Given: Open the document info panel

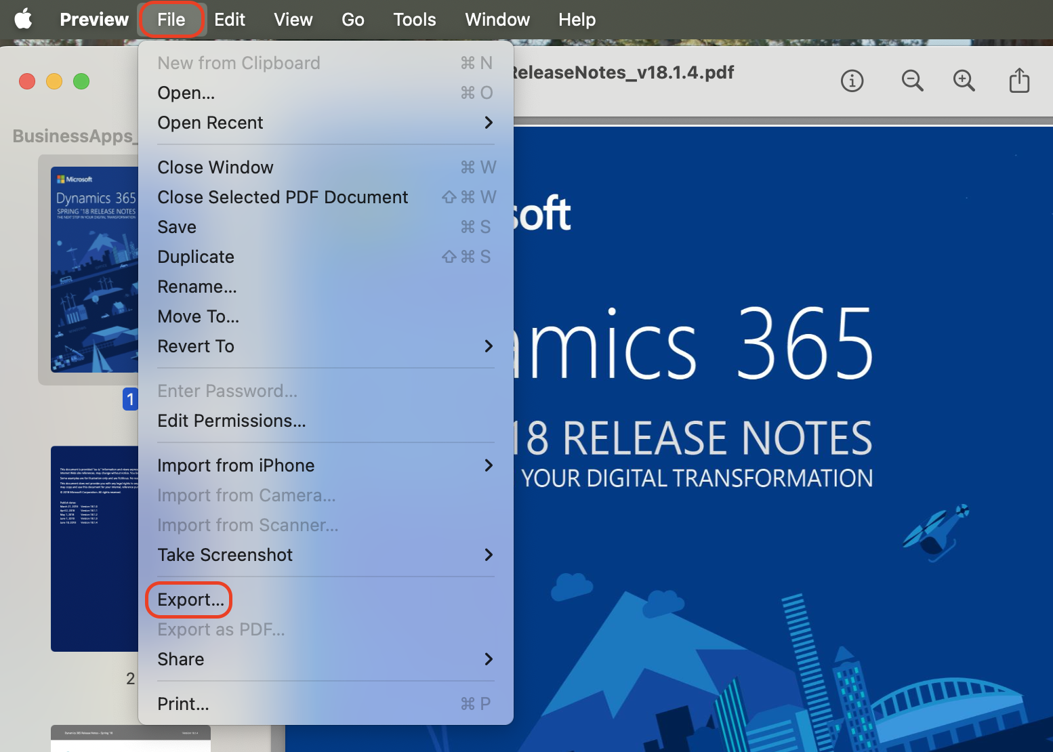Looking at the screenshot, I should coord(852,81).
